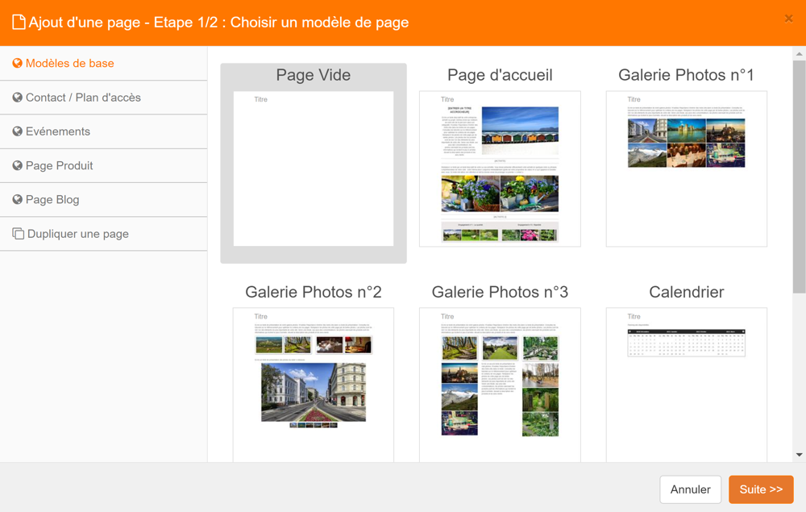The image size is (806, 512).
Task: Switch to the Evénements template category
Action: click(58, 131)
